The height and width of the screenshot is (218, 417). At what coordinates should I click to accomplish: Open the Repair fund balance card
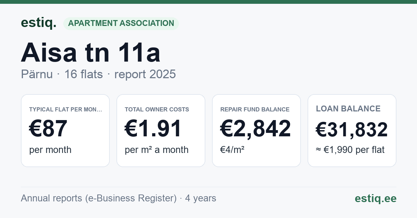256,130
